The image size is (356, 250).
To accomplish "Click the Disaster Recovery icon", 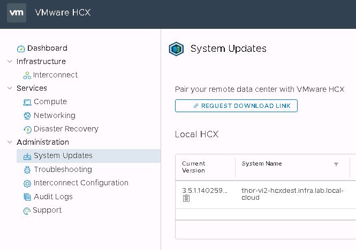I will (x=27, y=129).
